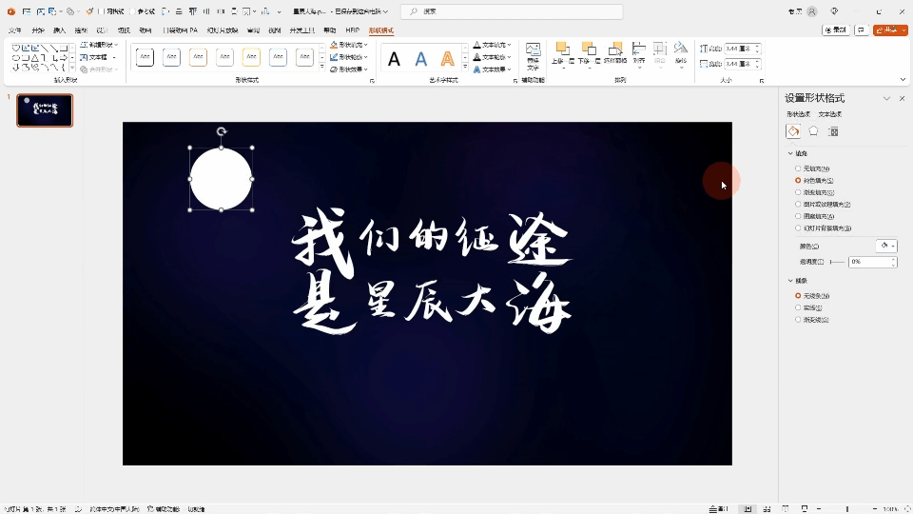Select the Shape Format (形状格式) ribbon tab
The image size is (913, 514).
pyautogui.click(x=380, y=30)
